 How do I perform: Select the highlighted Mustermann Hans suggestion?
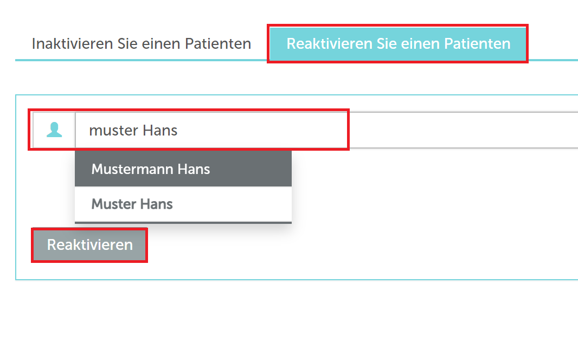click(x=183, y=169)
